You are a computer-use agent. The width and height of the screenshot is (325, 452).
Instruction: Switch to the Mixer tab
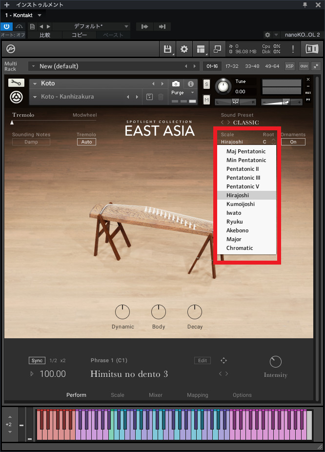point(156,395)
